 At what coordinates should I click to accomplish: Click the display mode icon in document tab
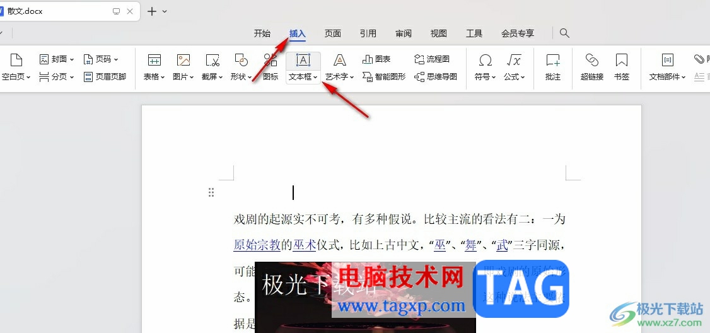117,11
